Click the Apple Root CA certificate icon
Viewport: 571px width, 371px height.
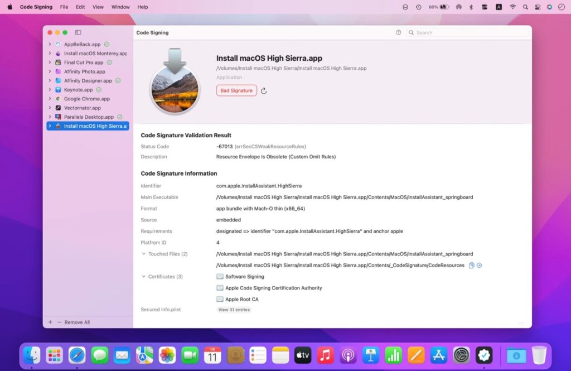220,299
